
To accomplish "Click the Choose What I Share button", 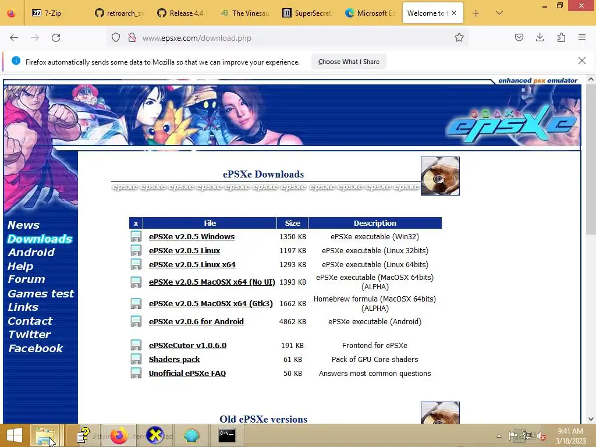I will 349,62.
